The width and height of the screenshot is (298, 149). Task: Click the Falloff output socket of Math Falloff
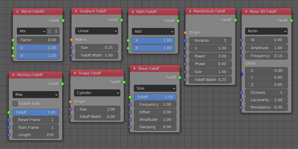(x=178, y=21)
